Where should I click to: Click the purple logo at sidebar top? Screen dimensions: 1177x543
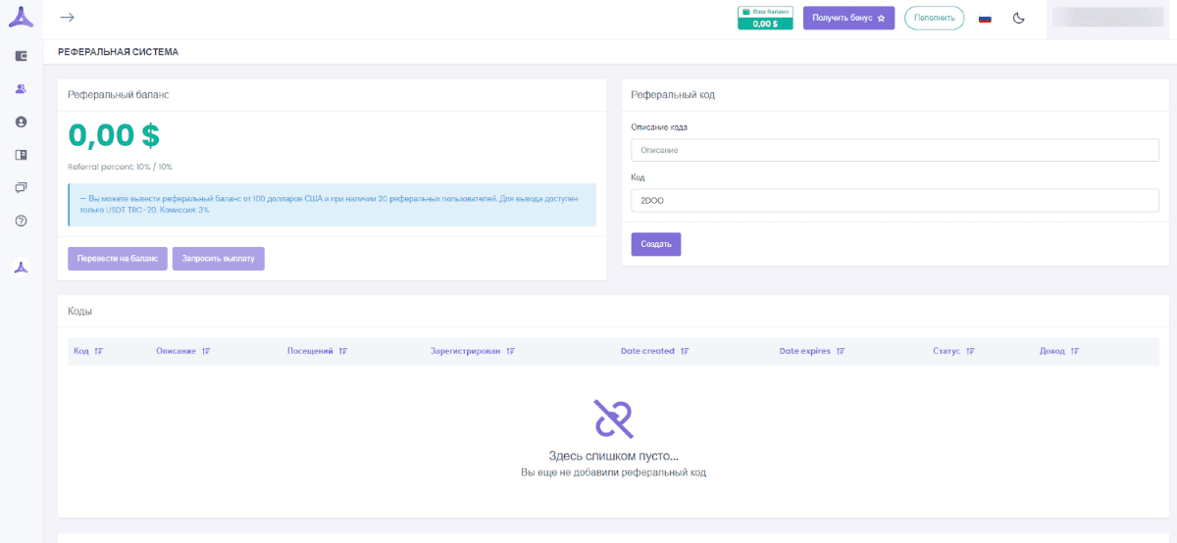pos(21,17)
